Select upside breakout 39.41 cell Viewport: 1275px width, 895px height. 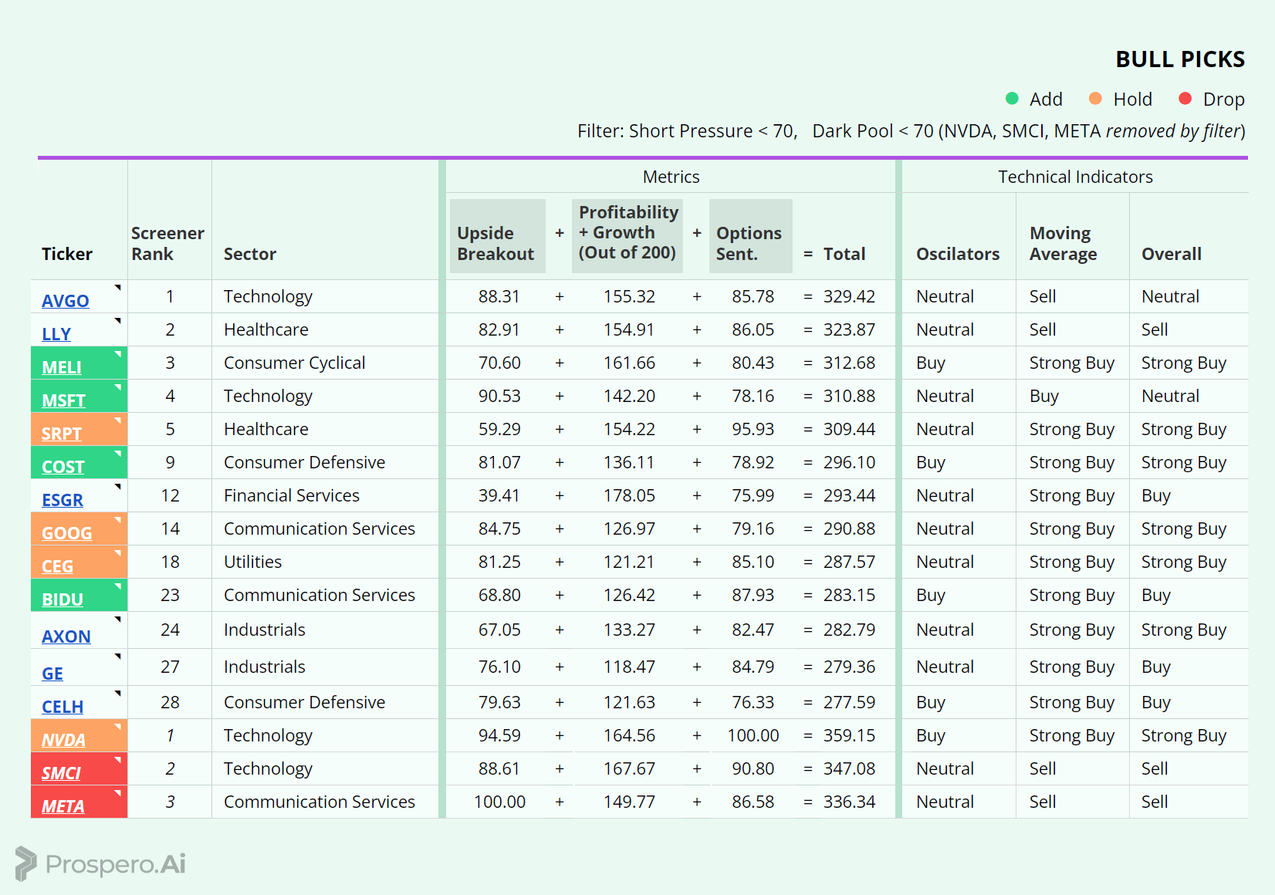[x=499, y=495]
